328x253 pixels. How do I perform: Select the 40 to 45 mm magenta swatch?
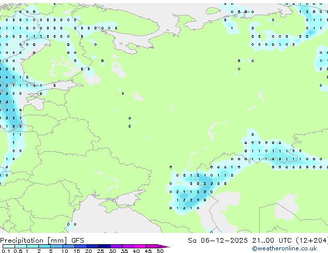(x=140, y=246)
